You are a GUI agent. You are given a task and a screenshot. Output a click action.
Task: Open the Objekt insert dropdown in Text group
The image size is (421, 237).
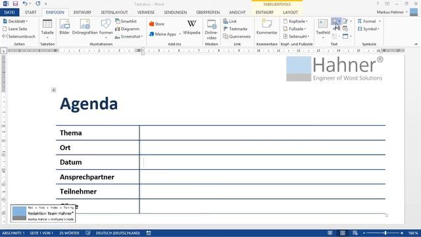351,36
